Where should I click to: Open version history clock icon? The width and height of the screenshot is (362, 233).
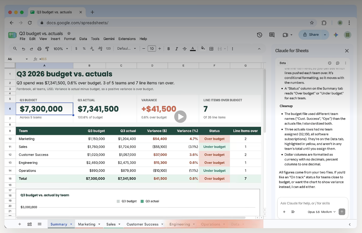[x=259, y=35]
